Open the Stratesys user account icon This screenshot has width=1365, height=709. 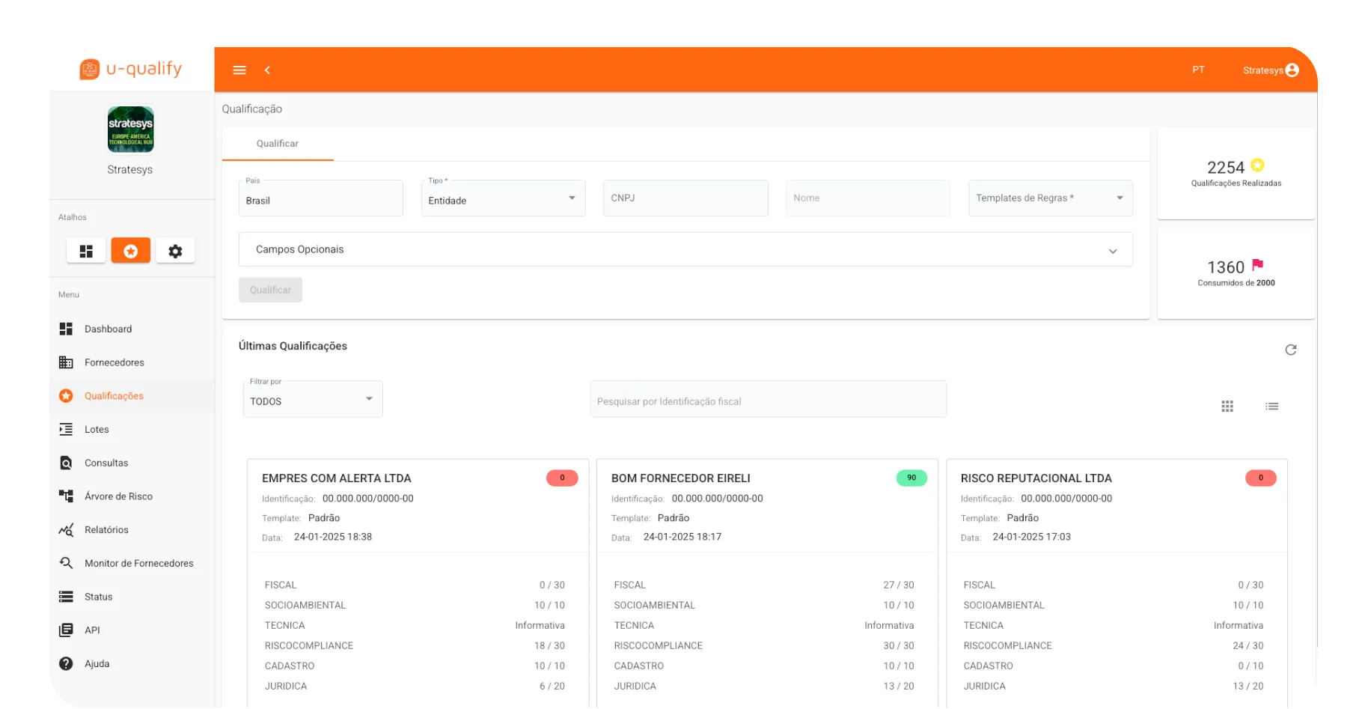(1292, 70)
